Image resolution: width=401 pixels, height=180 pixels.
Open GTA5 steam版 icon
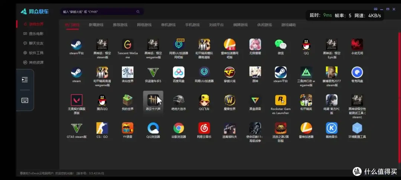point(76,128)
